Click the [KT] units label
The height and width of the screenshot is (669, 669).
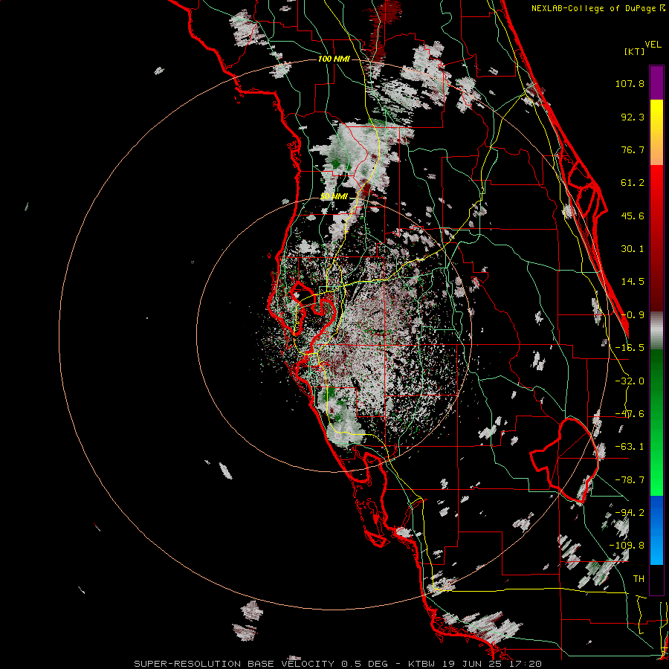635,51
